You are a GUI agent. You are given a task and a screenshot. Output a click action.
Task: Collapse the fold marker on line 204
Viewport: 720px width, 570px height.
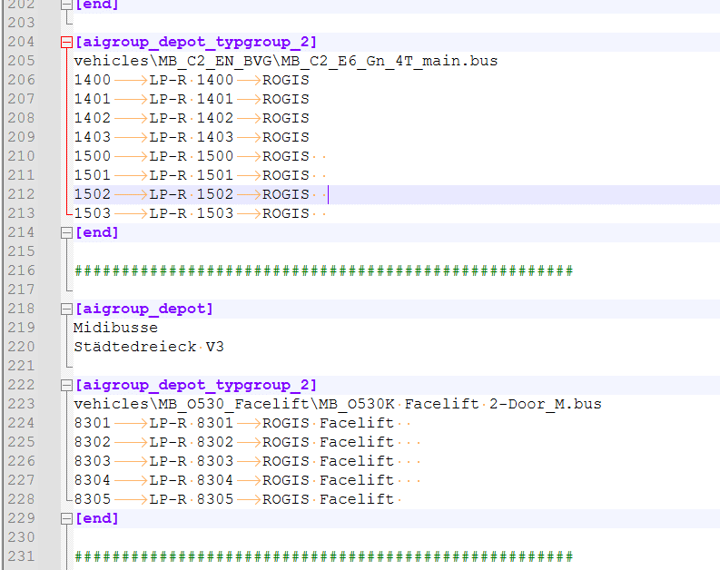click(x=65, y=42)
